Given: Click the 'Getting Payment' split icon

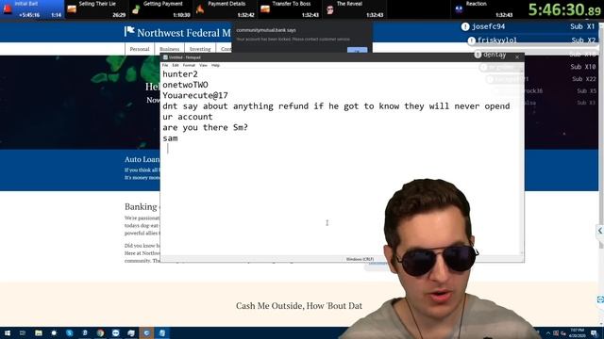Looking at the screenshot, I should pyautogui.click(x=136, y=9).
